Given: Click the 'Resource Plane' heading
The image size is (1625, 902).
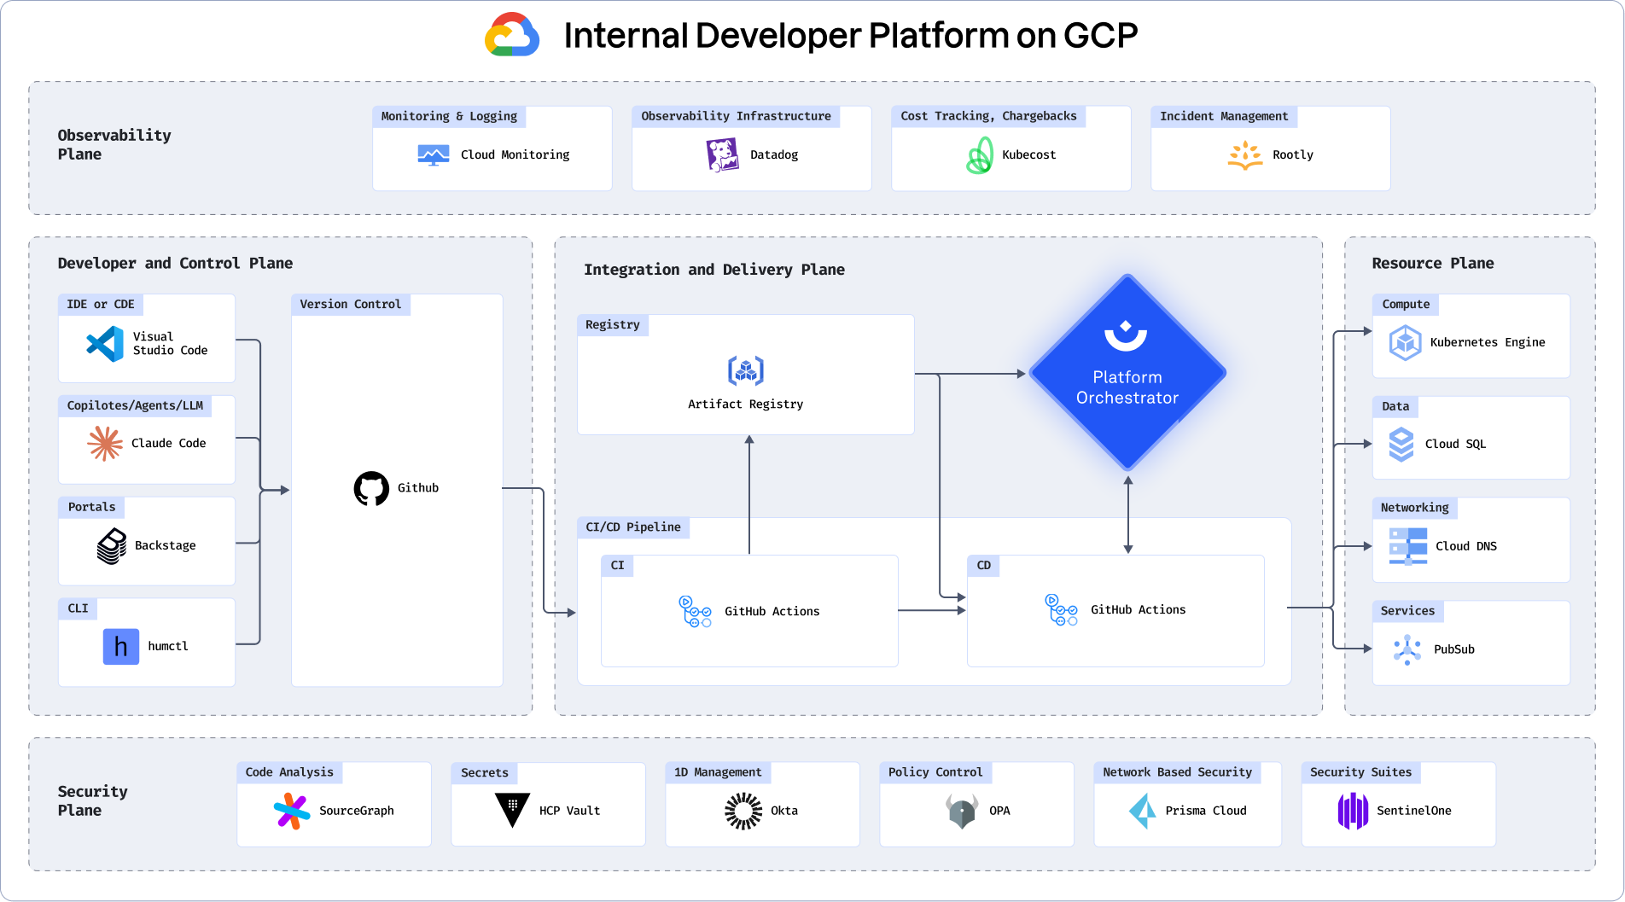Looking at the screenshot, I should click(x=1433, y=264).
